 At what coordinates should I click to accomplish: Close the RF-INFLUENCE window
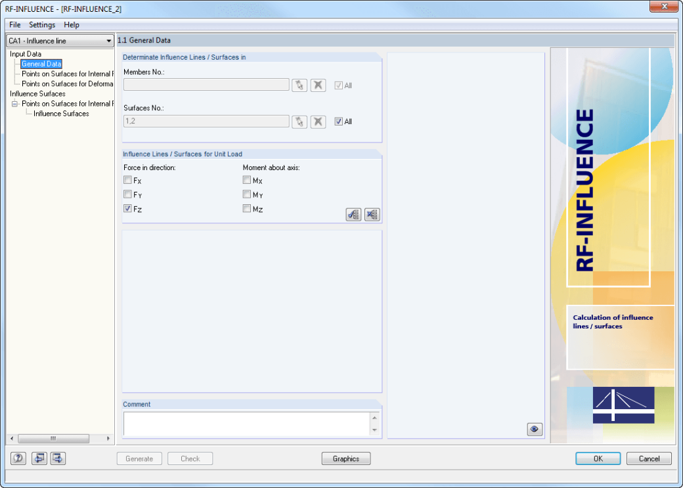tap(664, 7)
